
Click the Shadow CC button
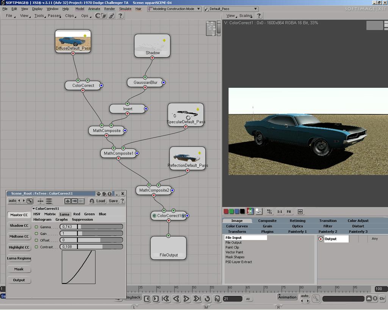click(19, 226)
